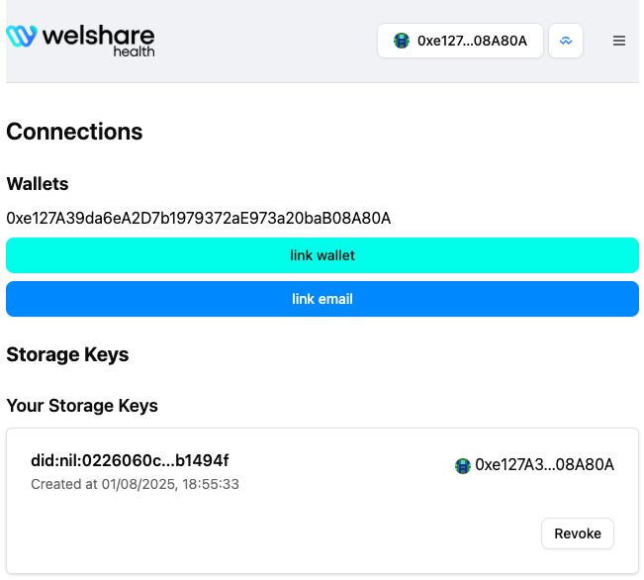The height and width of the screenshot is (580, 644).
Task: Click the 0xe127A3...08A80A address in key card
Action: 544,465
